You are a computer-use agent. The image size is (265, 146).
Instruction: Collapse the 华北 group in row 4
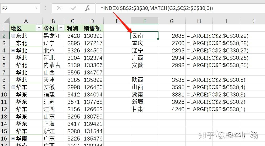(x=13, y=50)
